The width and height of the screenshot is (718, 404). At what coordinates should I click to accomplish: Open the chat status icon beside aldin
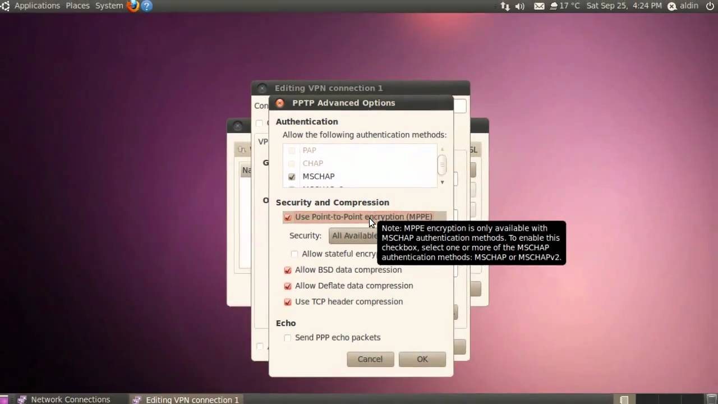(671, 6)
